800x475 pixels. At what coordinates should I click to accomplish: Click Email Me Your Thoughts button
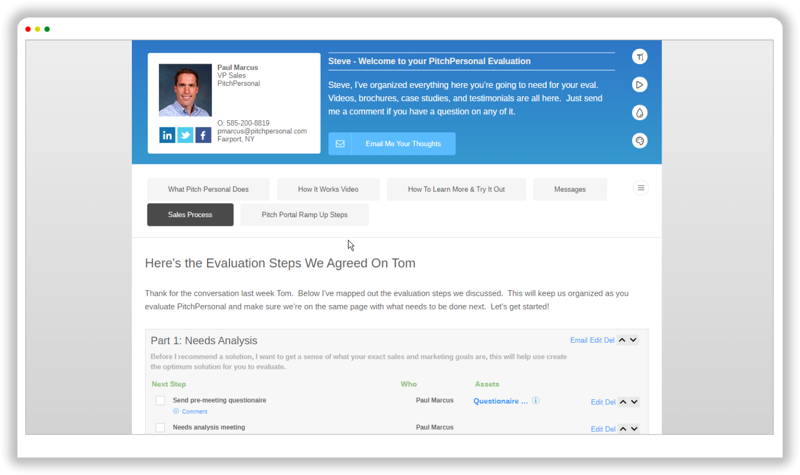pos(392,144)
